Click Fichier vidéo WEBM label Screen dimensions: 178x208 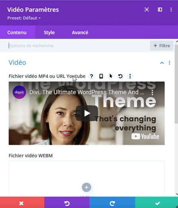click(31, 156)
